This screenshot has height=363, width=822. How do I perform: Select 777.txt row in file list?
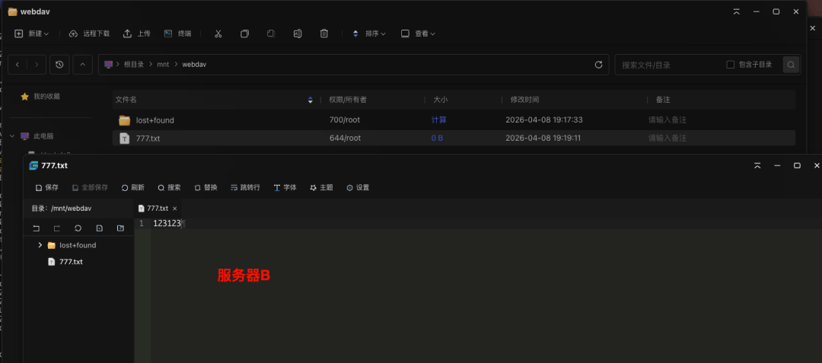[x=148, y=138]
